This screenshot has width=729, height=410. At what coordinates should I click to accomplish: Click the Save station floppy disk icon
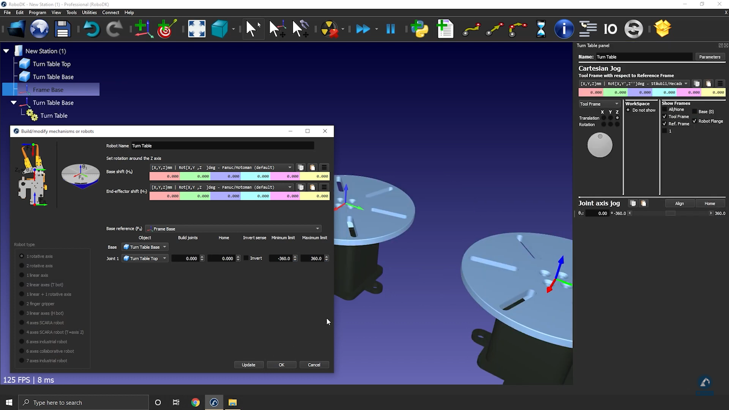(62, 29)
